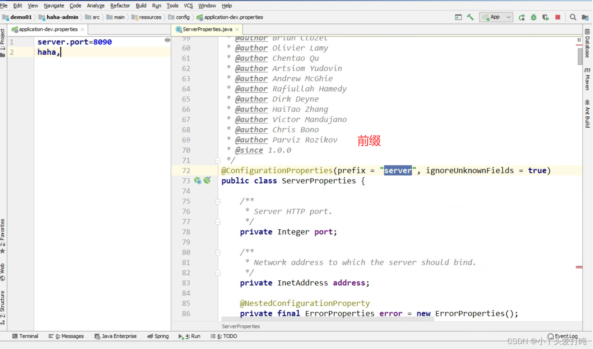Open the Spring tool window
Viewport: 593px width, 349px height.
coord(158,336)
